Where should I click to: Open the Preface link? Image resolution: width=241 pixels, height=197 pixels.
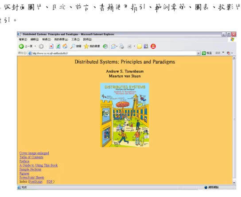click(x=24, y=161)
